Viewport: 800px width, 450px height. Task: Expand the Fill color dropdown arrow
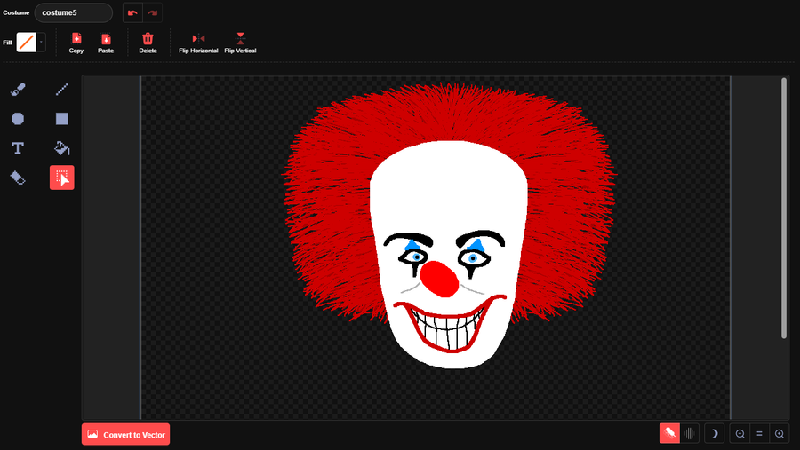(41, 43)
